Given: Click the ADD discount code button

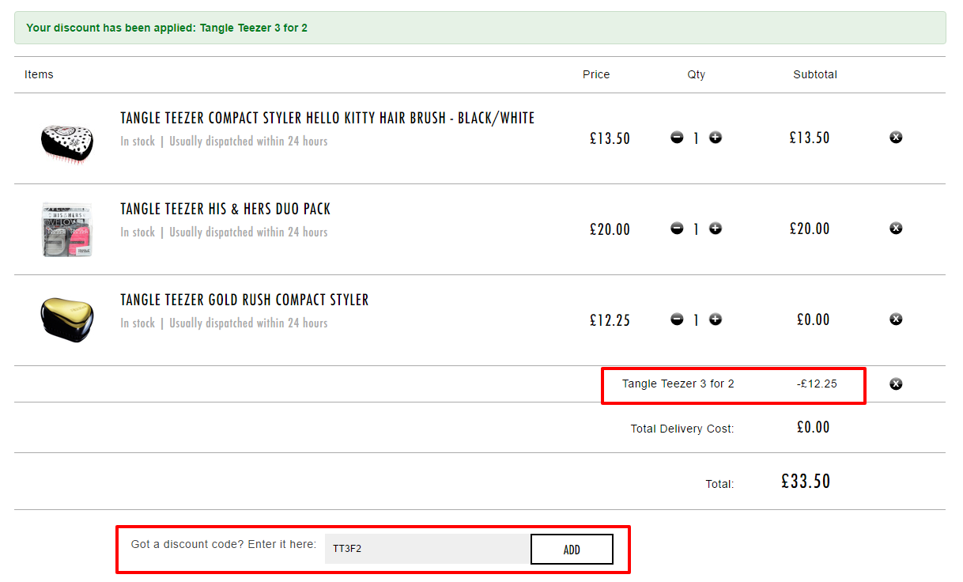Looking at the screenshot, I should 572,550.
